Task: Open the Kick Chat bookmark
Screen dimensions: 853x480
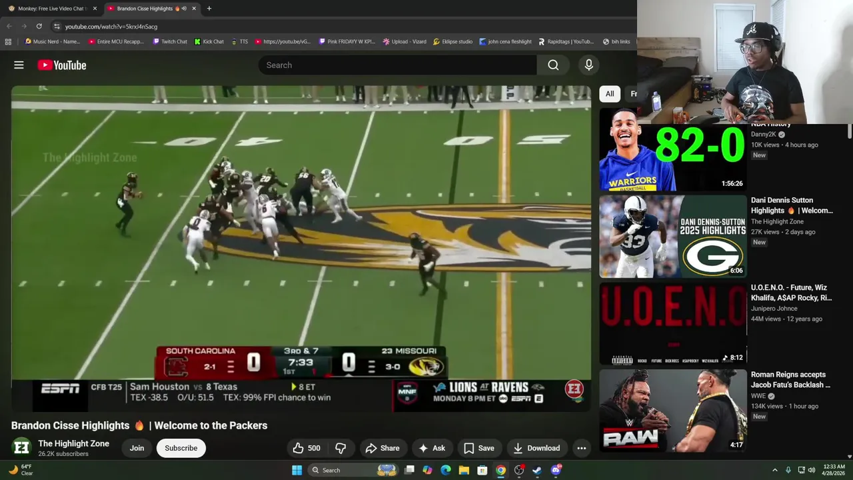Action: (209, 41)
